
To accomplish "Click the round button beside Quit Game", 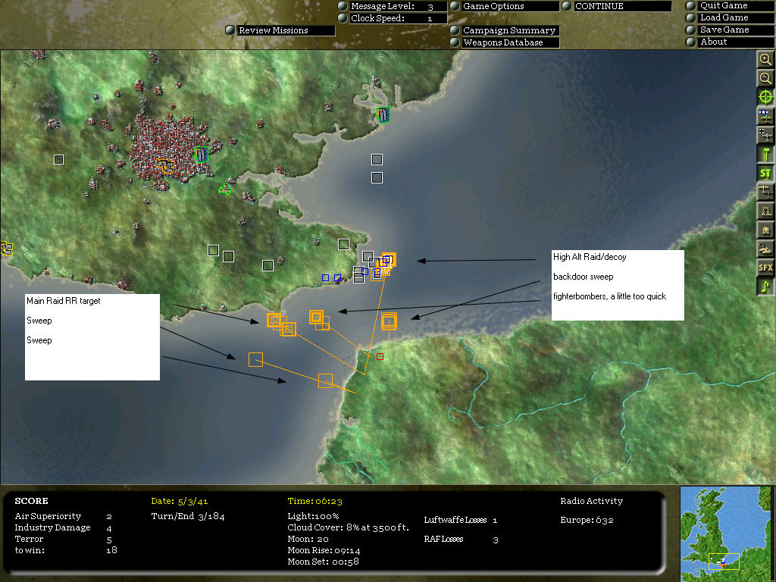I will click(691, 6).
